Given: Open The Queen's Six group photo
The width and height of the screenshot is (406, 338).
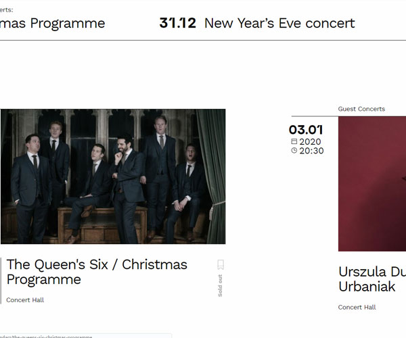Looking at the screenshot, I should click(113, 176).
